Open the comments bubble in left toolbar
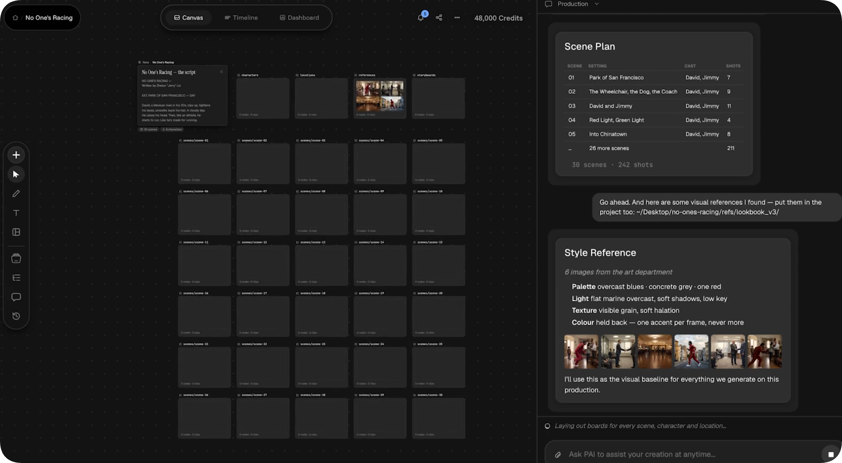Screen dimensions: 842x463 tap(16, 297)
